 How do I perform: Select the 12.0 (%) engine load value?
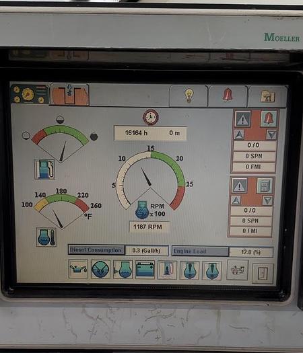pos(251,252)
